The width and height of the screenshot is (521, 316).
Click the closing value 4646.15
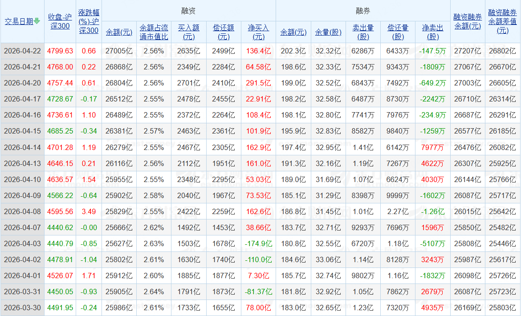[x=60, y=163]
